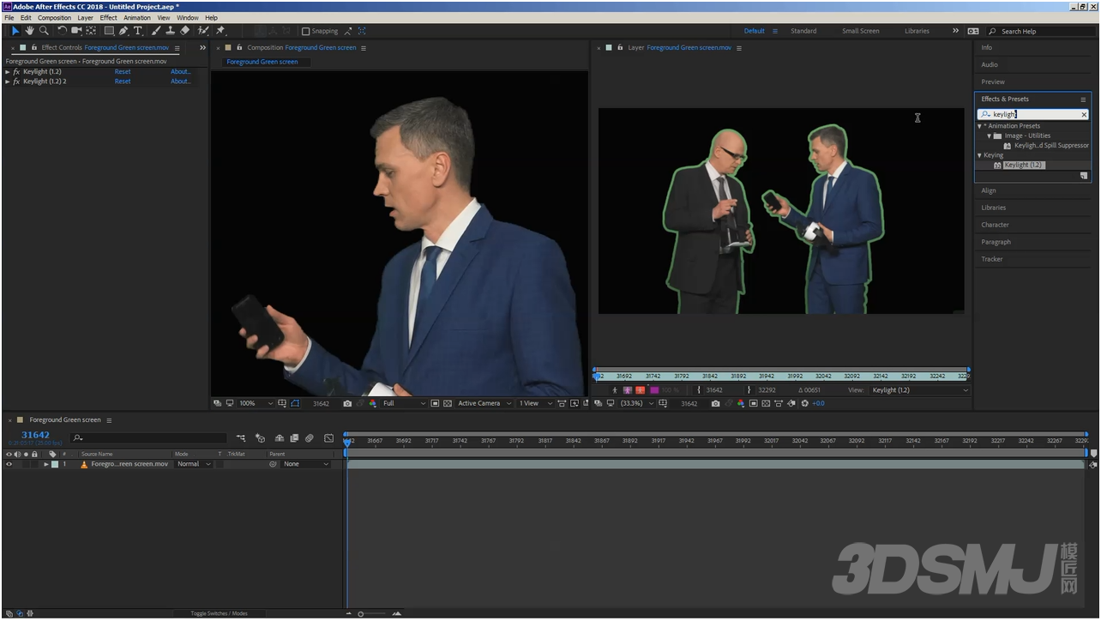Open the resolution Full dropdown
The height and width of the screenshot is (621, 1101).
(404, 403)
